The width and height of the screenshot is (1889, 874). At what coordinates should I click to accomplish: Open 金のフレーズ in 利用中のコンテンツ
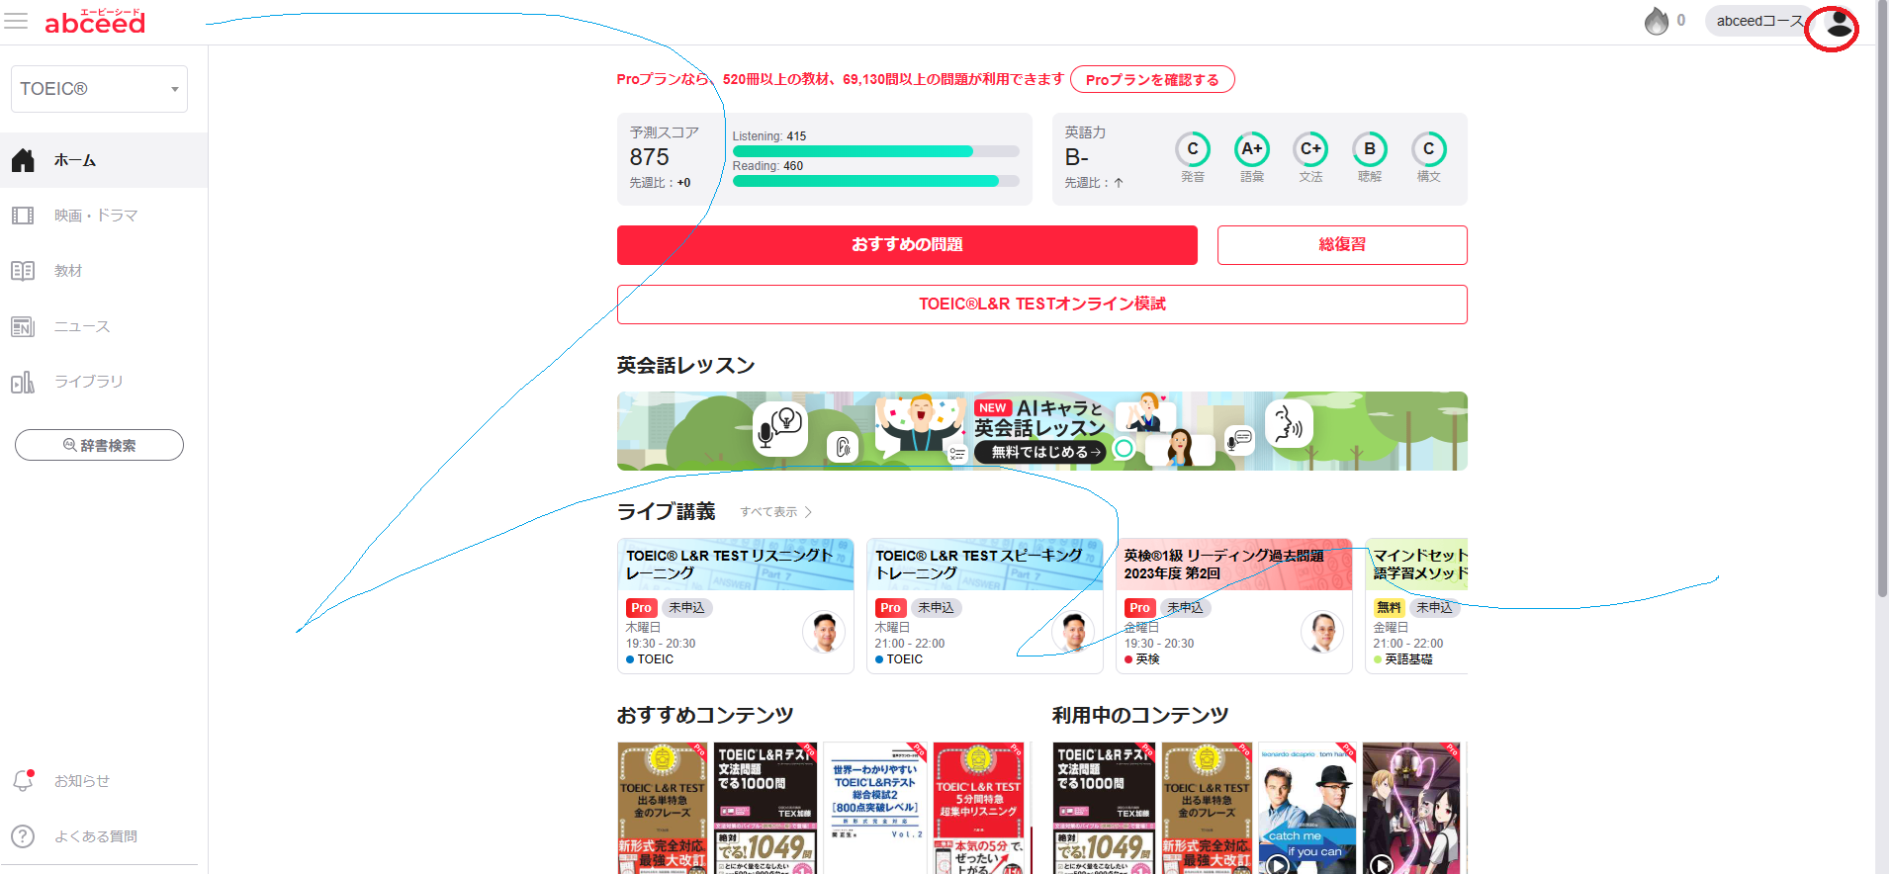tap(1207, 808)
